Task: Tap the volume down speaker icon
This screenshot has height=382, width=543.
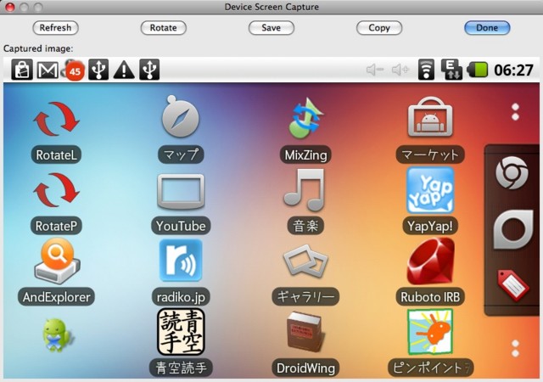Action: pos(375,70)
